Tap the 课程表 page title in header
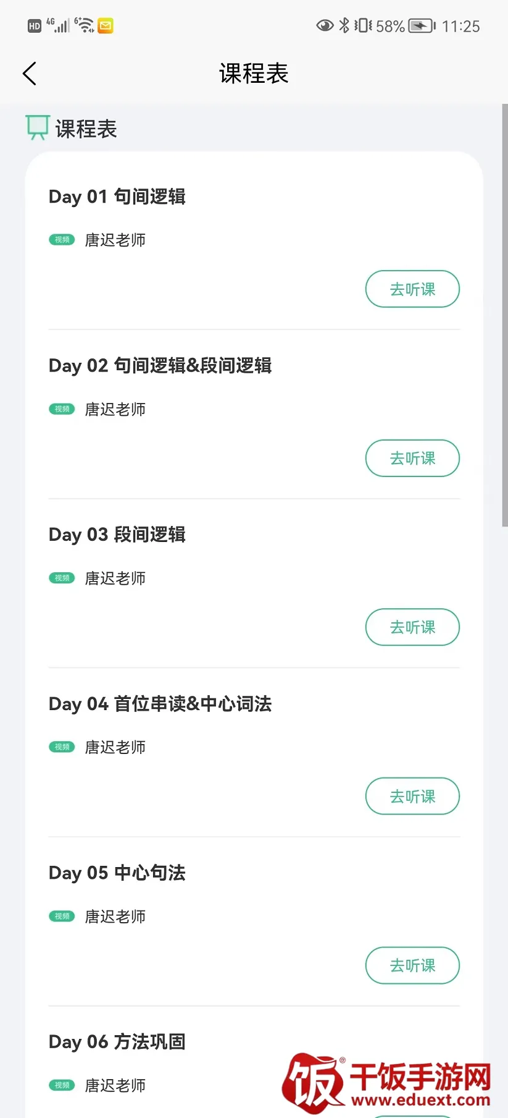This screenshot has height=1118, width=508. [254, 74]
